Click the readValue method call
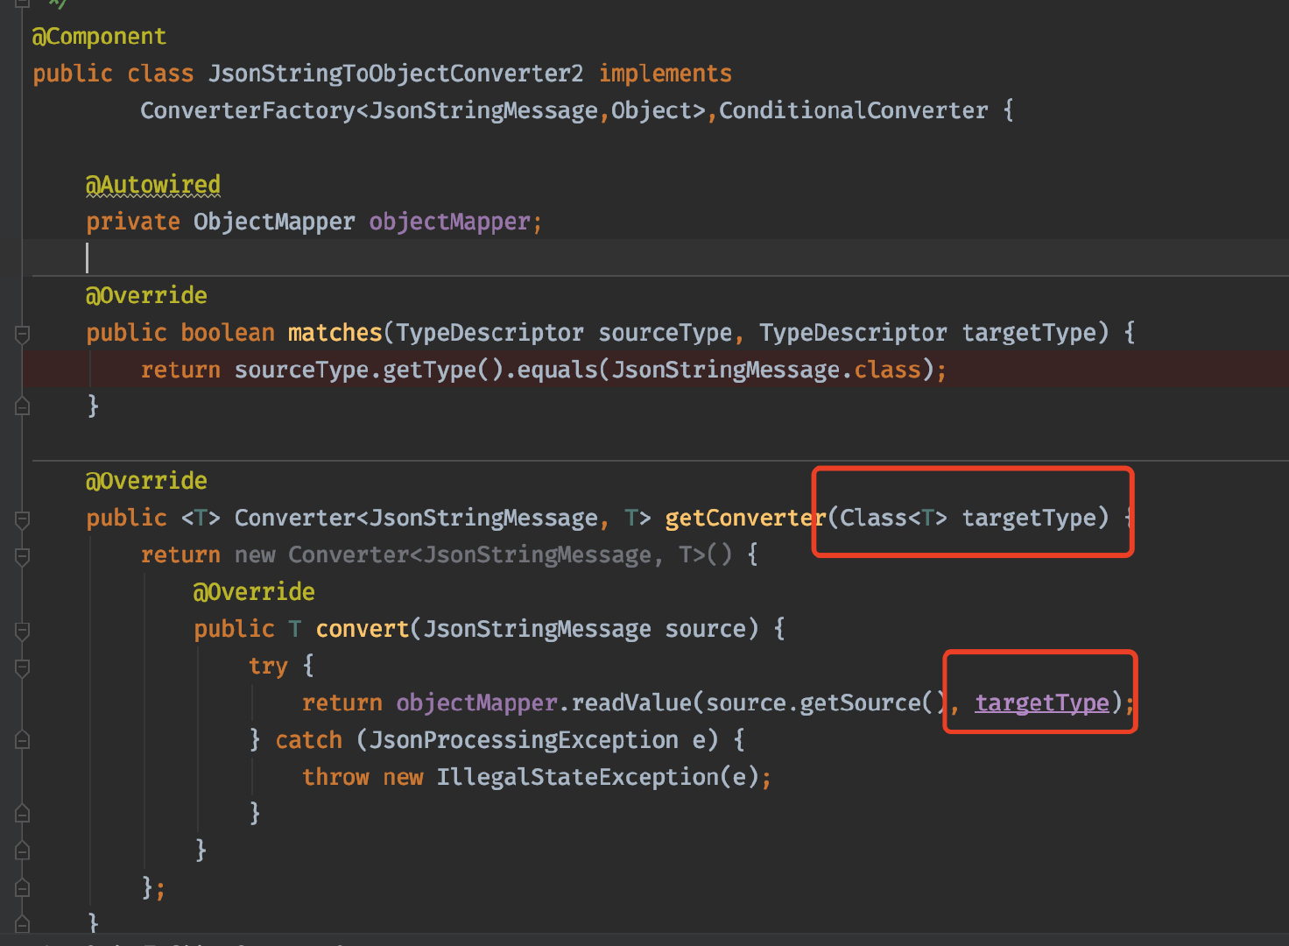 (631, 702)
